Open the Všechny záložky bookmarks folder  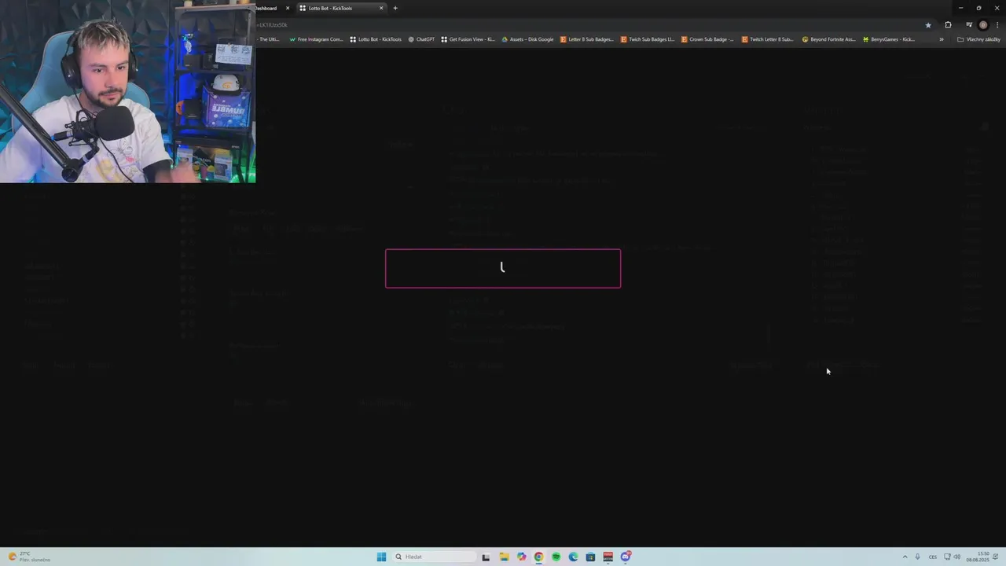coord(978,39)
